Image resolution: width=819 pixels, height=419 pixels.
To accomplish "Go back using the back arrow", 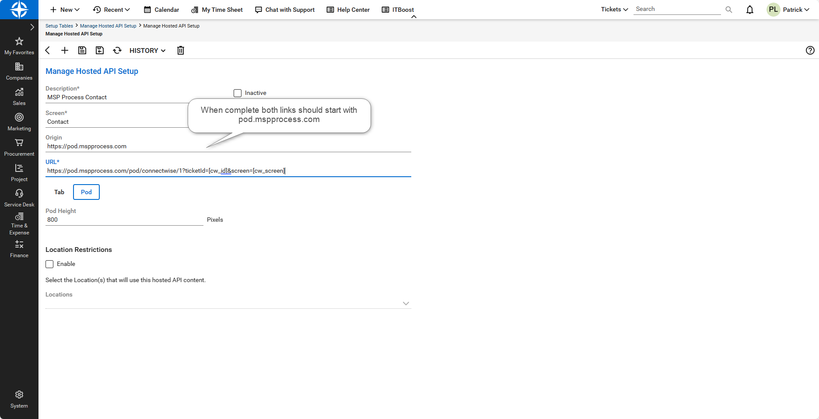I will tap(48, 50).
